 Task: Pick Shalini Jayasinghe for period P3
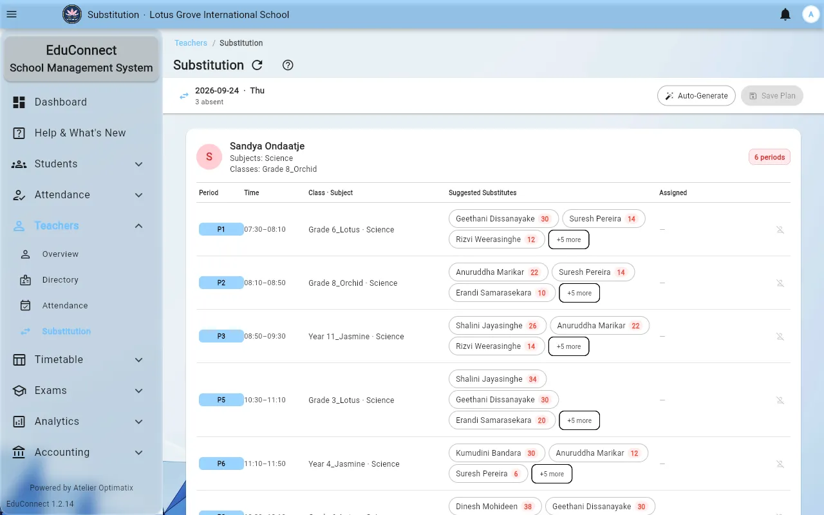pos(498,326)
